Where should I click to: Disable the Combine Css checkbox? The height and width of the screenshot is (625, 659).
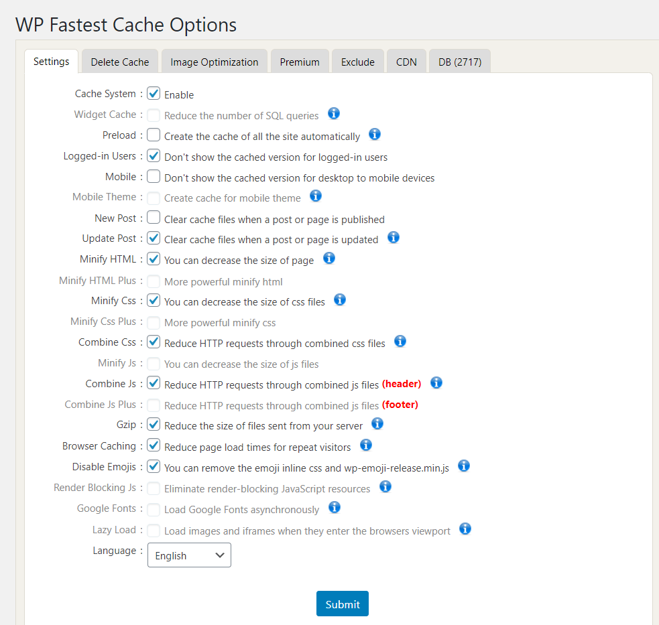point(154,342)
